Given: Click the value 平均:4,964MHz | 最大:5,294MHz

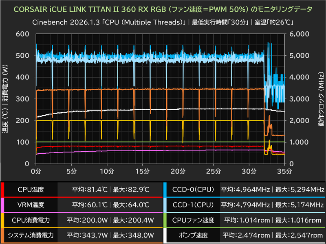Looking at the screenshot, I should pyautogui.click(x=273, y=190).
